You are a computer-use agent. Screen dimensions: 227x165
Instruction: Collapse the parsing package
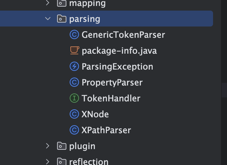point(48,19)
